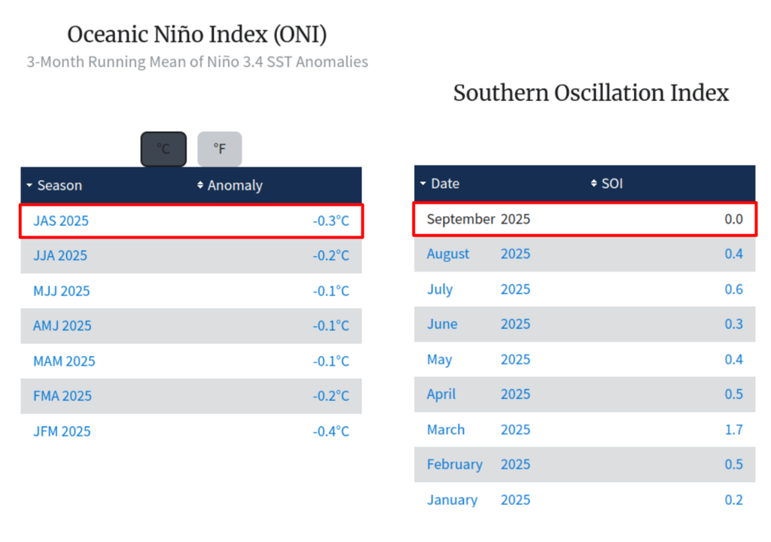This screenshot has width=771, height=542.
Task: Open the January 2025 SOI link
Action: (452, 499)
